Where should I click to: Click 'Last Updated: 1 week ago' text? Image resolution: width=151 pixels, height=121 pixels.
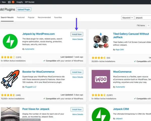[x=72, y=57]
